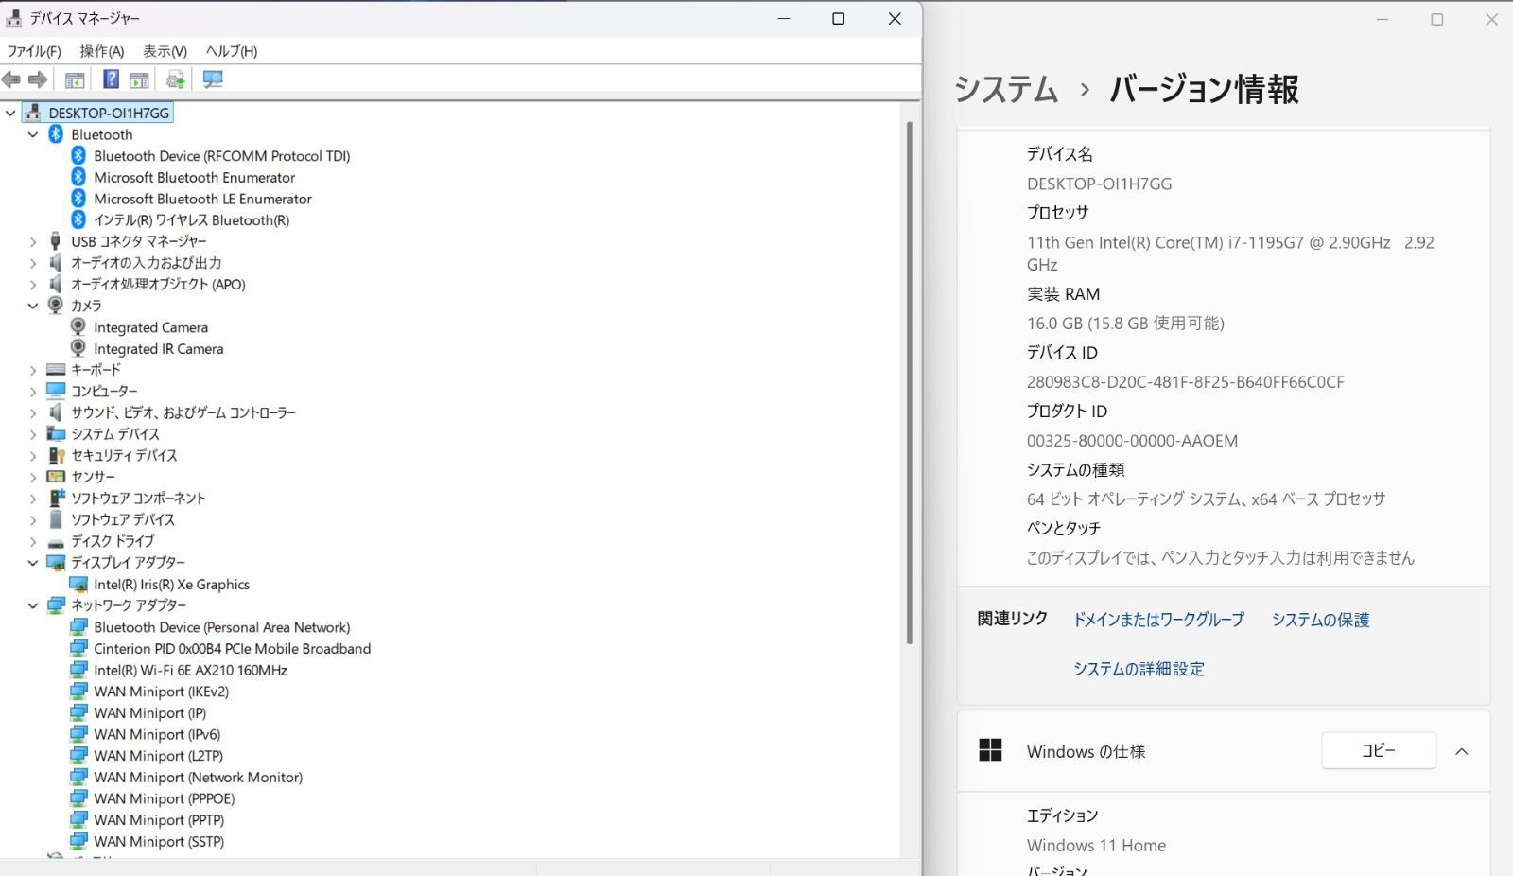This screenshot has height=876, width=1513.
Task: Select Microsoft Bluetooth Enumerator device
Action: pyautogui.click(x=195, y=178)
